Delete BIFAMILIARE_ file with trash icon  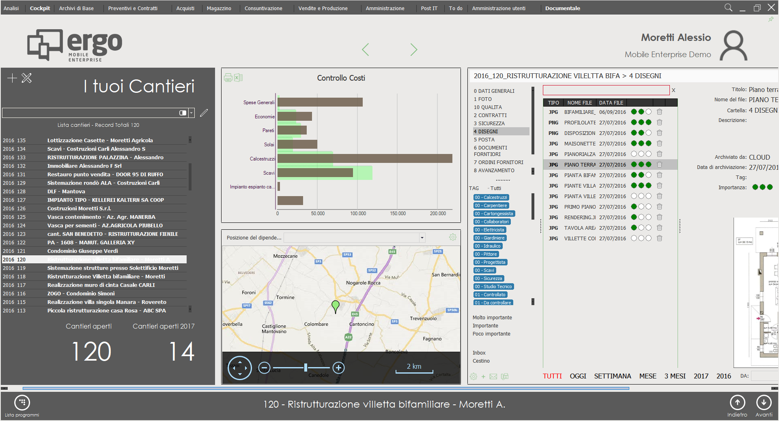coord(660,112)
